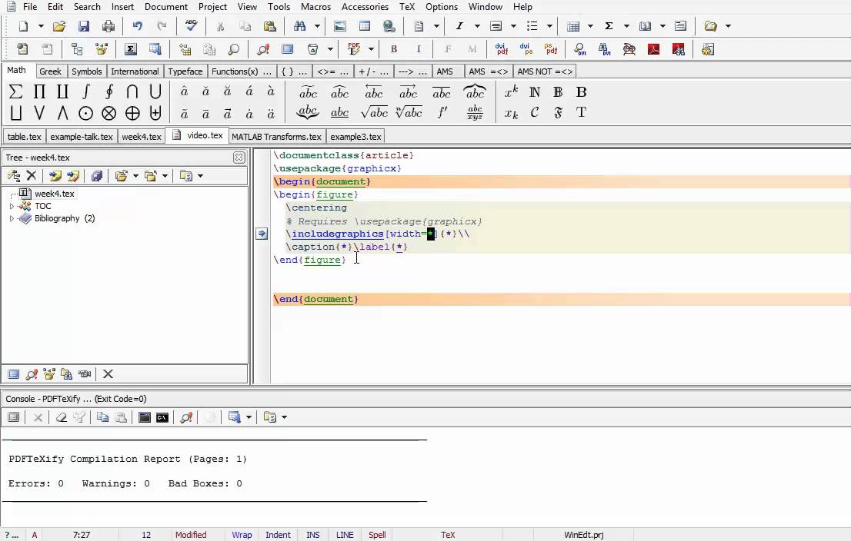Viewport: 851px width, 541px height.
Task: Expand the TOC tree node
Action: pos(12,206)
